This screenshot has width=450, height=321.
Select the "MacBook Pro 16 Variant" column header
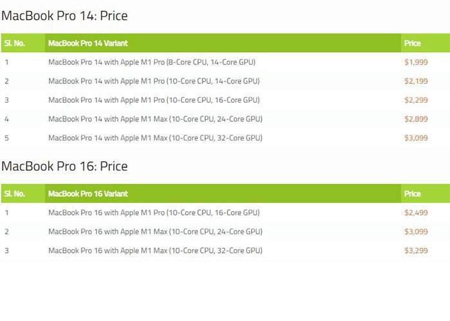pyautogui.click(x=87, y=194)
